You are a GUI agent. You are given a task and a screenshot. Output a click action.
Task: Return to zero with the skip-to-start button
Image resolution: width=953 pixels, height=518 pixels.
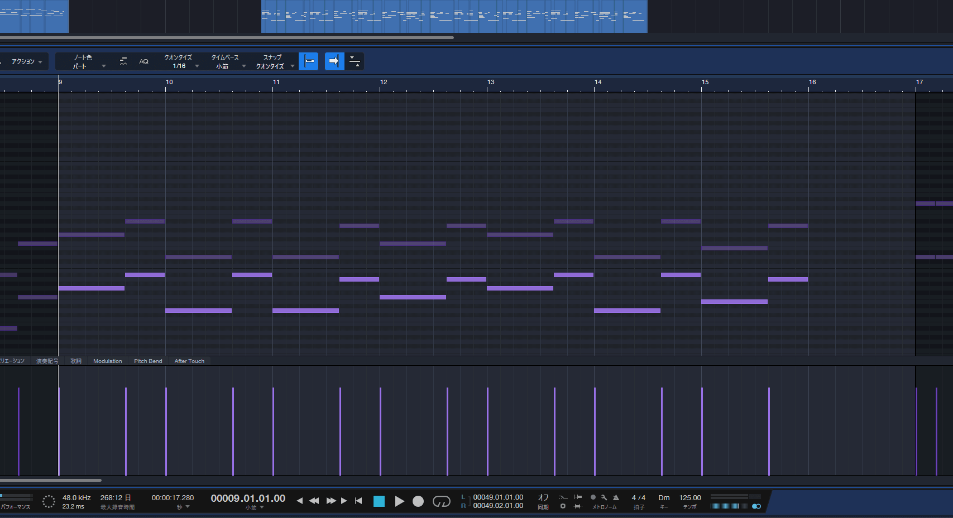pyautogui.click(x=358, y=501)
